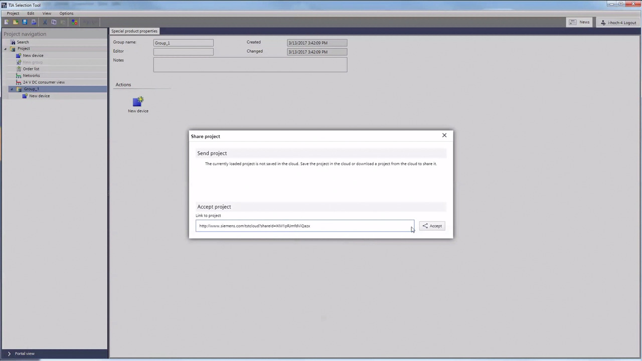Click the Save floppy disk icon

click(x=25, y=22)
